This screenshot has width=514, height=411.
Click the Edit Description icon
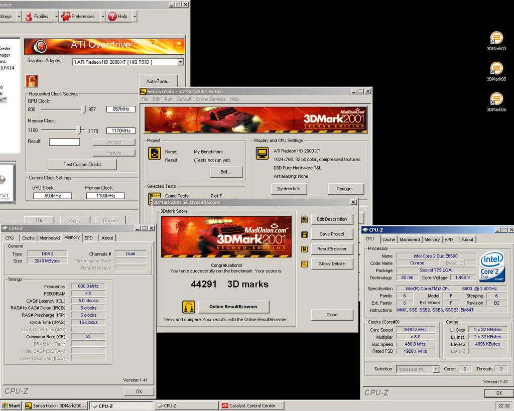305,220
